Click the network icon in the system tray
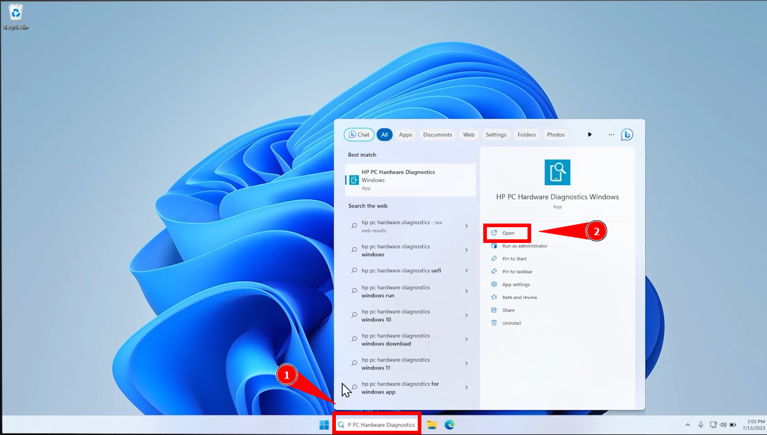 click(714, 425)
